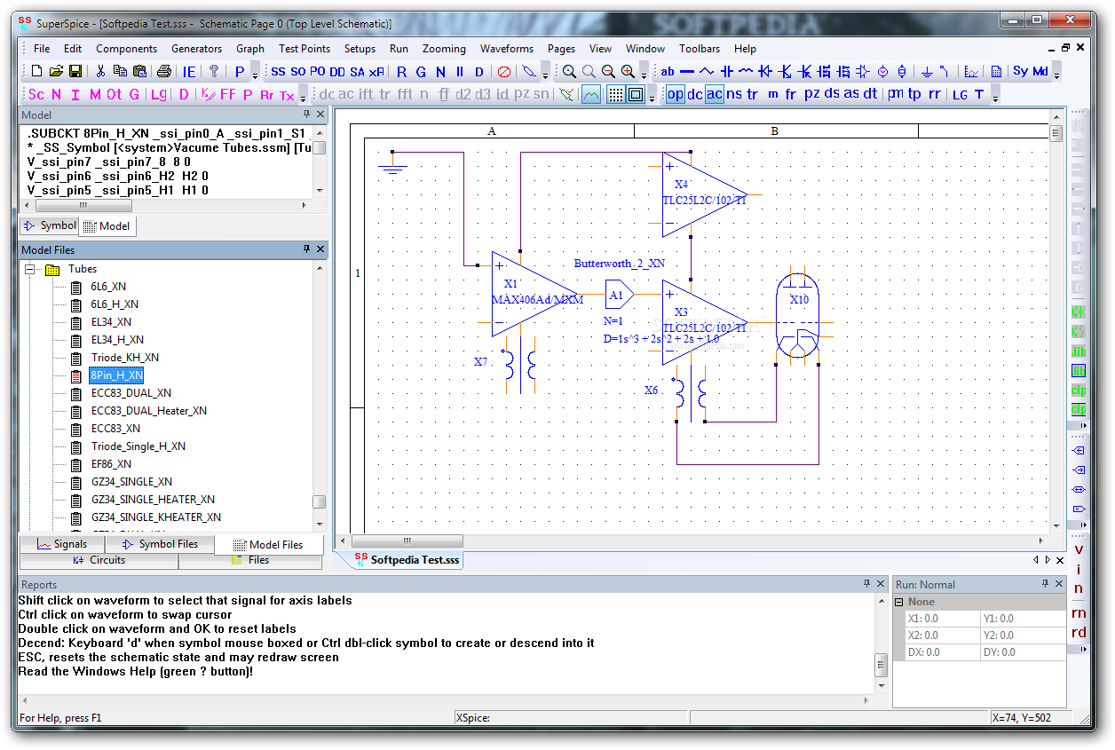Viewport: 1115px width, 750px height.
Task: Collapse the Tubes folder in Model Files
Action: point(29,269)
